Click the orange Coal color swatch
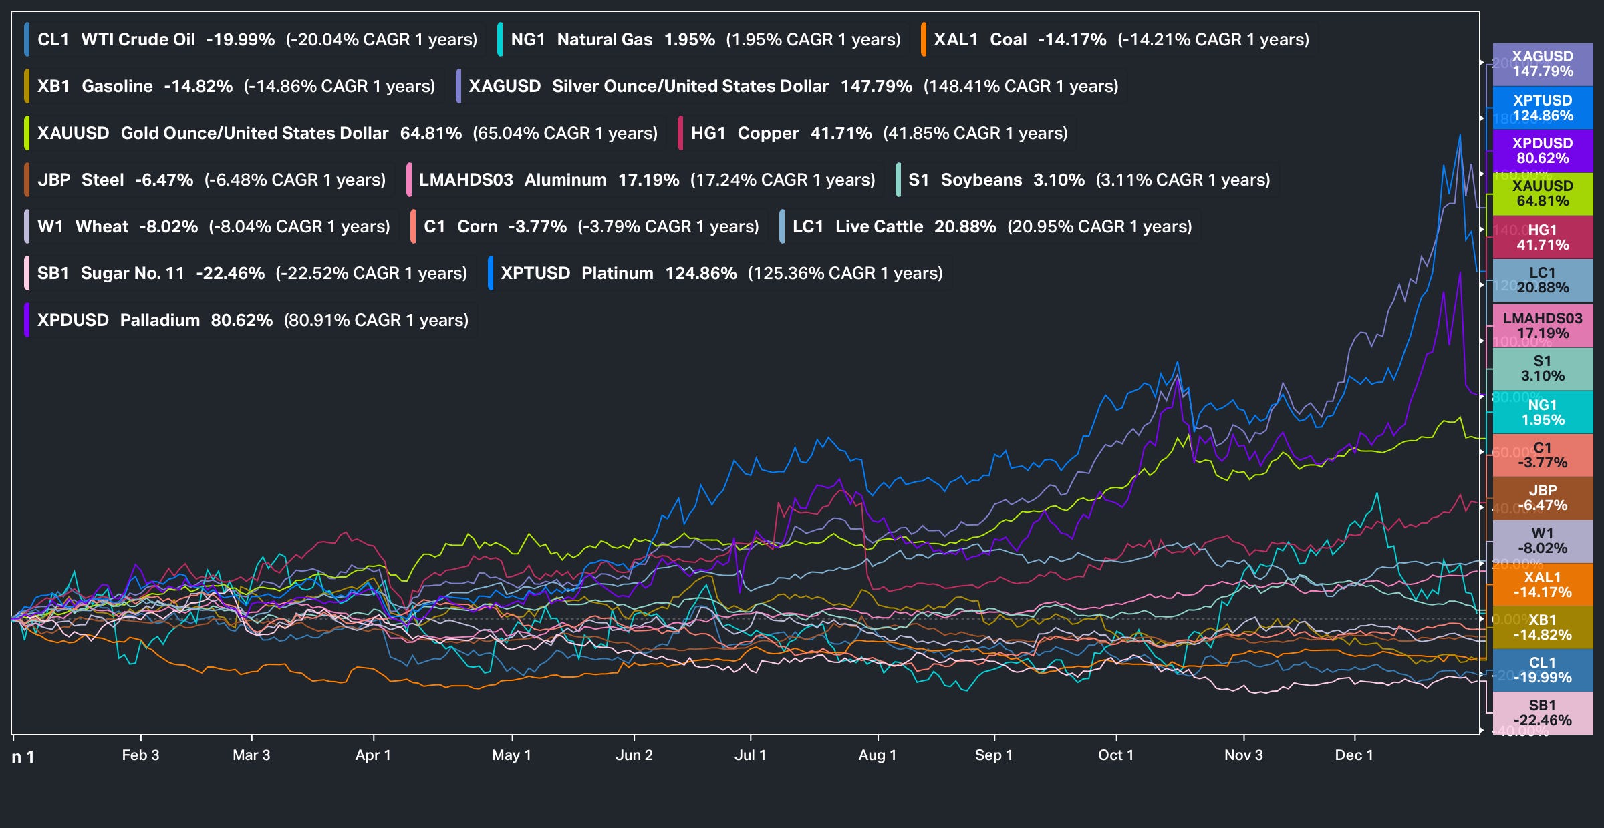The image size is (1604, 828). 923,40
